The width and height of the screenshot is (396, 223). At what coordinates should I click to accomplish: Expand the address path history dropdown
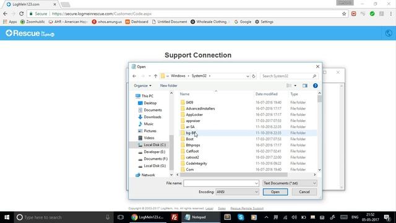247,76
